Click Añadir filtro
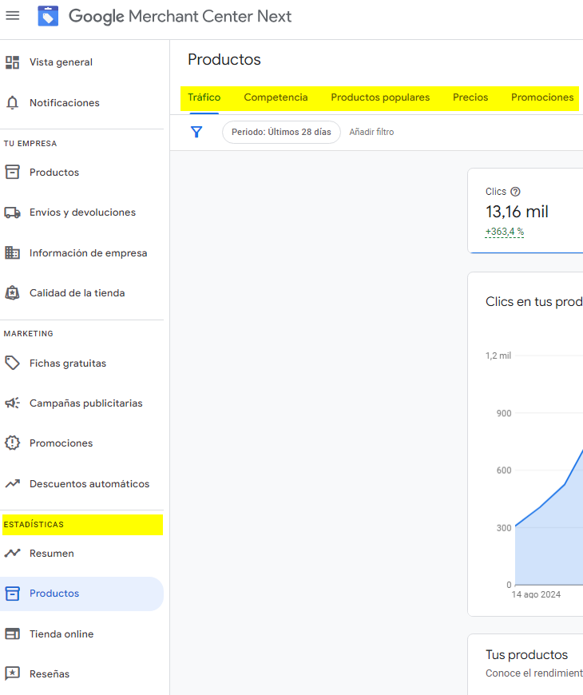The image size is (583, 695). tap(371, 132)
